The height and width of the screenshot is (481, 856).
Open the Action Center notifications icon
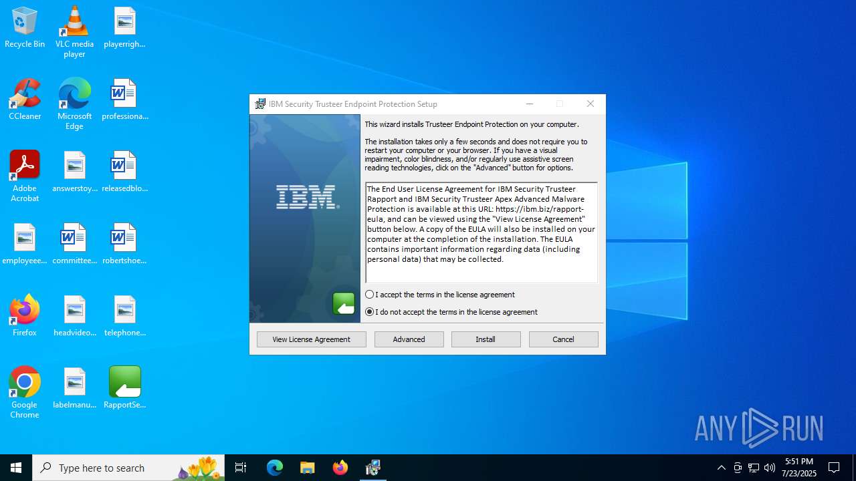point(834,468)
